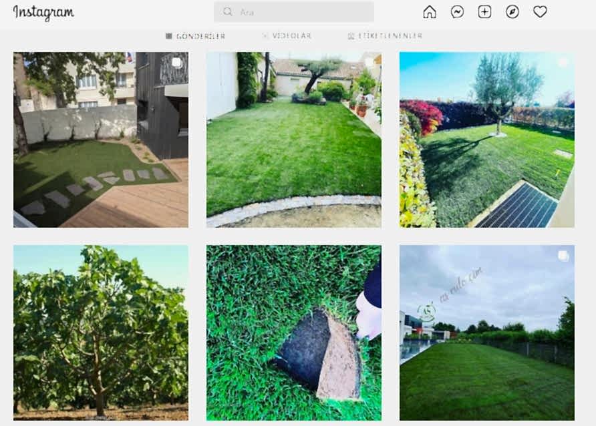
Task: Open the Etiketlenenler tab
Action: coord(385,36)
